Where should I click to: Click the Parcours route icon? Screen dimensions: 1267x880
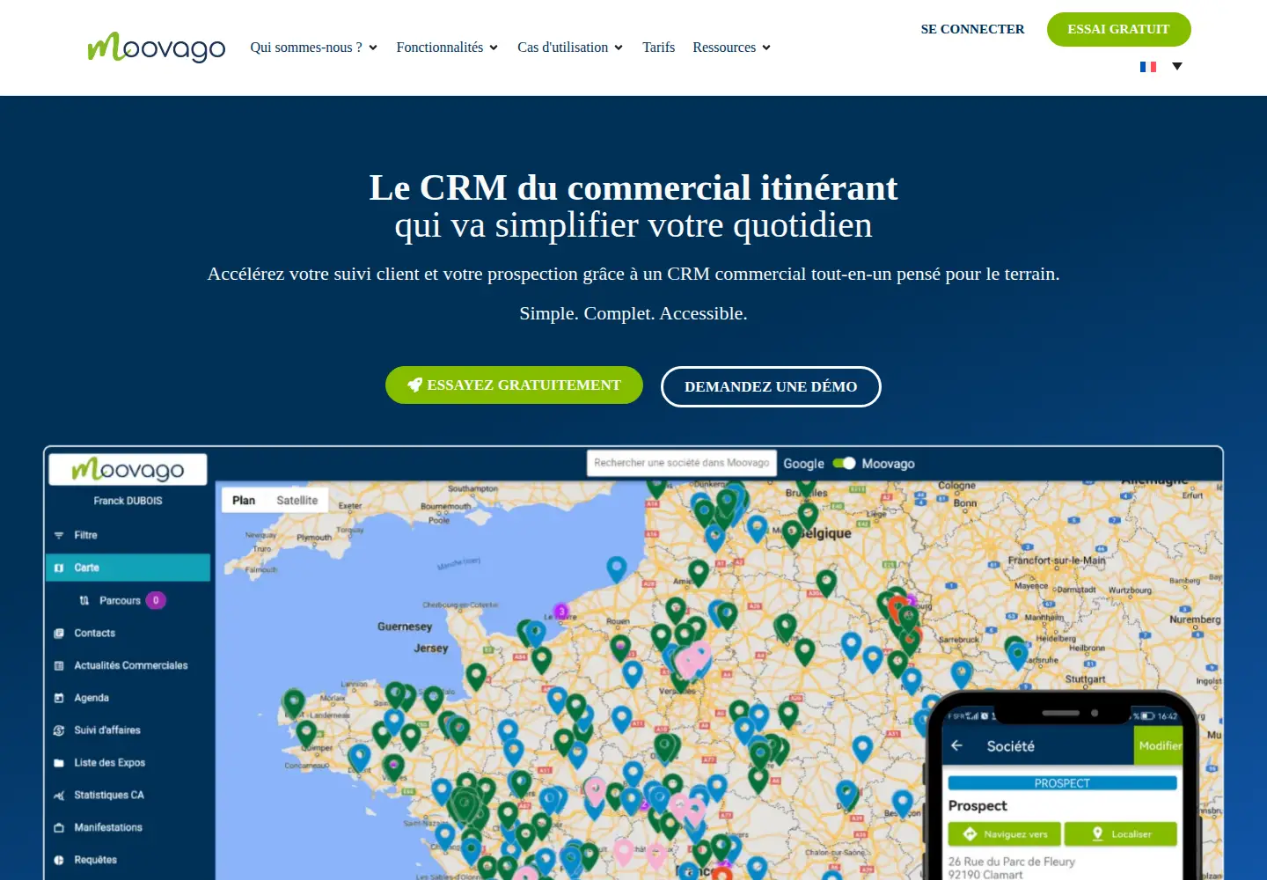tap(84, 601)
